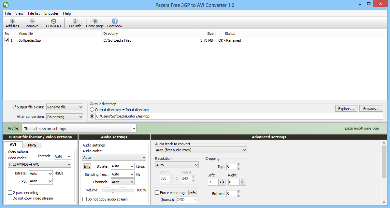The width and height of the screenshot is (390, 208).
Task: Open the Audio track to convert dropdown
Action: pyautogui.click(x=201, y=150)
